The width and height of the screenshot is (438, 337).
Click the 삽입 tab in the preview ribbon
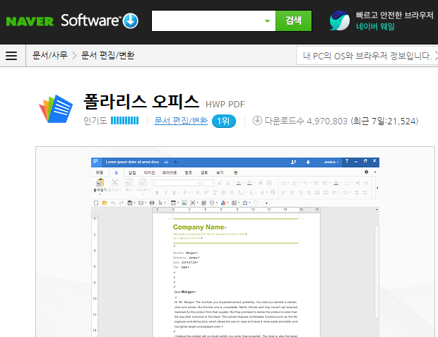coord(132,172)
